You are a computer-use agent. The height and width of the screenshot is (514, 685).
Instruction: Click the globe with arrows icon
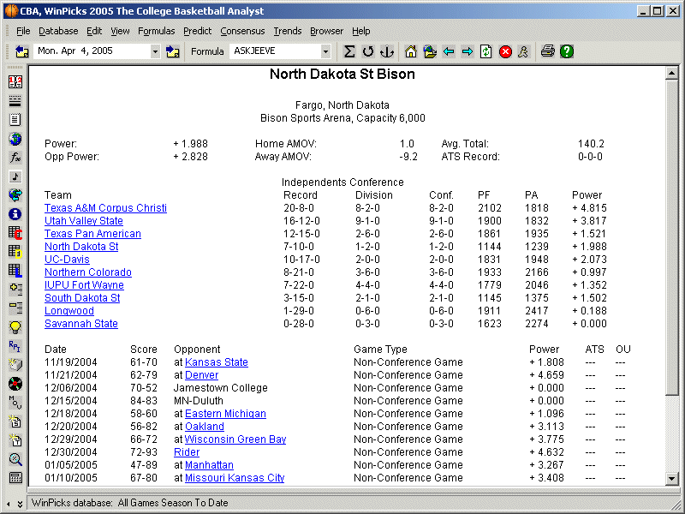coord(15,195)
